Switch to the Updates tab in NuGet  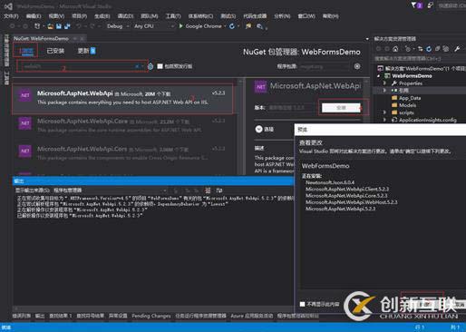[x=86, y=51]
